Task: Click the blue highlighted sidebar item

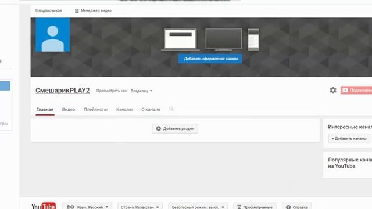Action: click(5, 86)
